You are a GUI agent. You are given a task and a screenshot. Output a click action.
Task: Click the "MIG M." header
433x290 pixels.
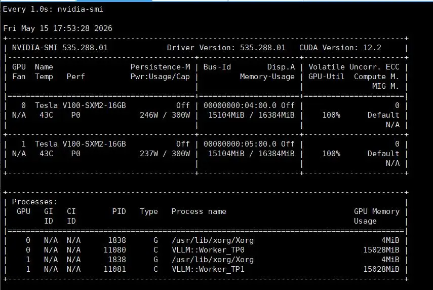(x=386, y=86)
